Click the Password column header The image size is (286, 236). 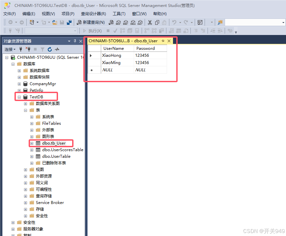150,49
